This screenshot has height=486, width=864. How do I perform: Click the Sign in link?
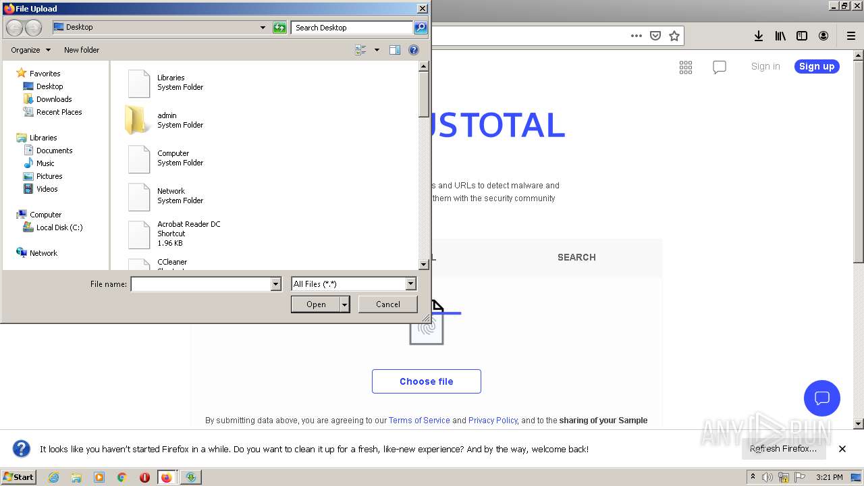[765, 66]
